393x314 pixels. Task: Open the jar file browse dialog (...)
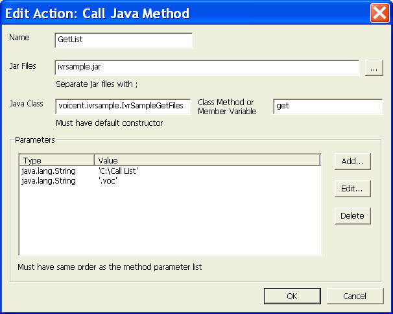[x=374, y=68]
